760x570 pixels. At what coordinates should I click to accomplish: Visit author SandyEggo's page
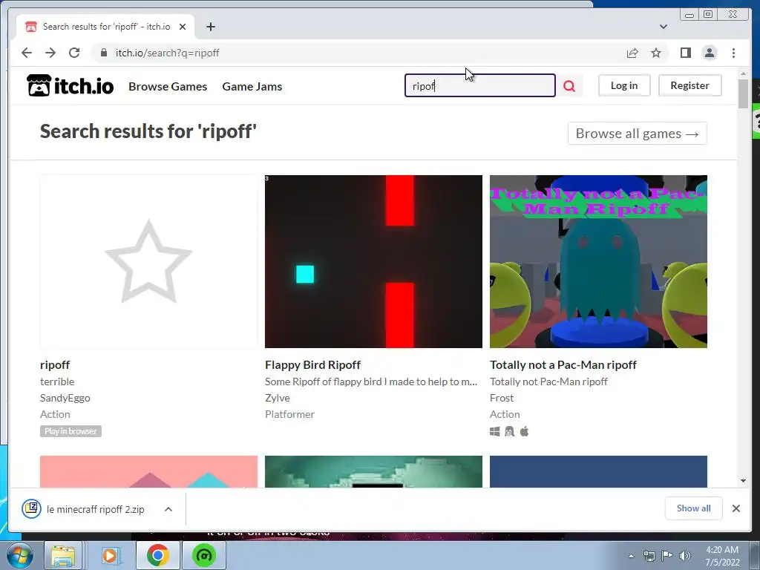[65, 398]
